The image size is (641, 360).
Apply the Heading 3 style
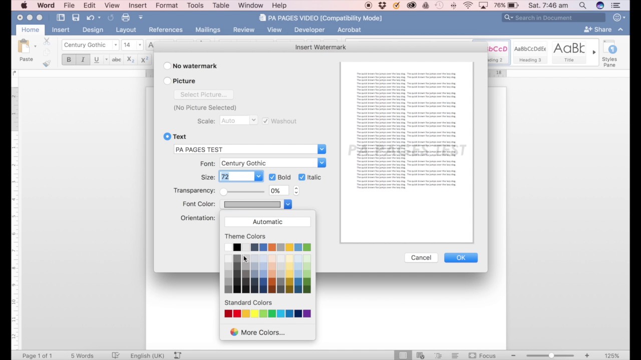[530, 52]
